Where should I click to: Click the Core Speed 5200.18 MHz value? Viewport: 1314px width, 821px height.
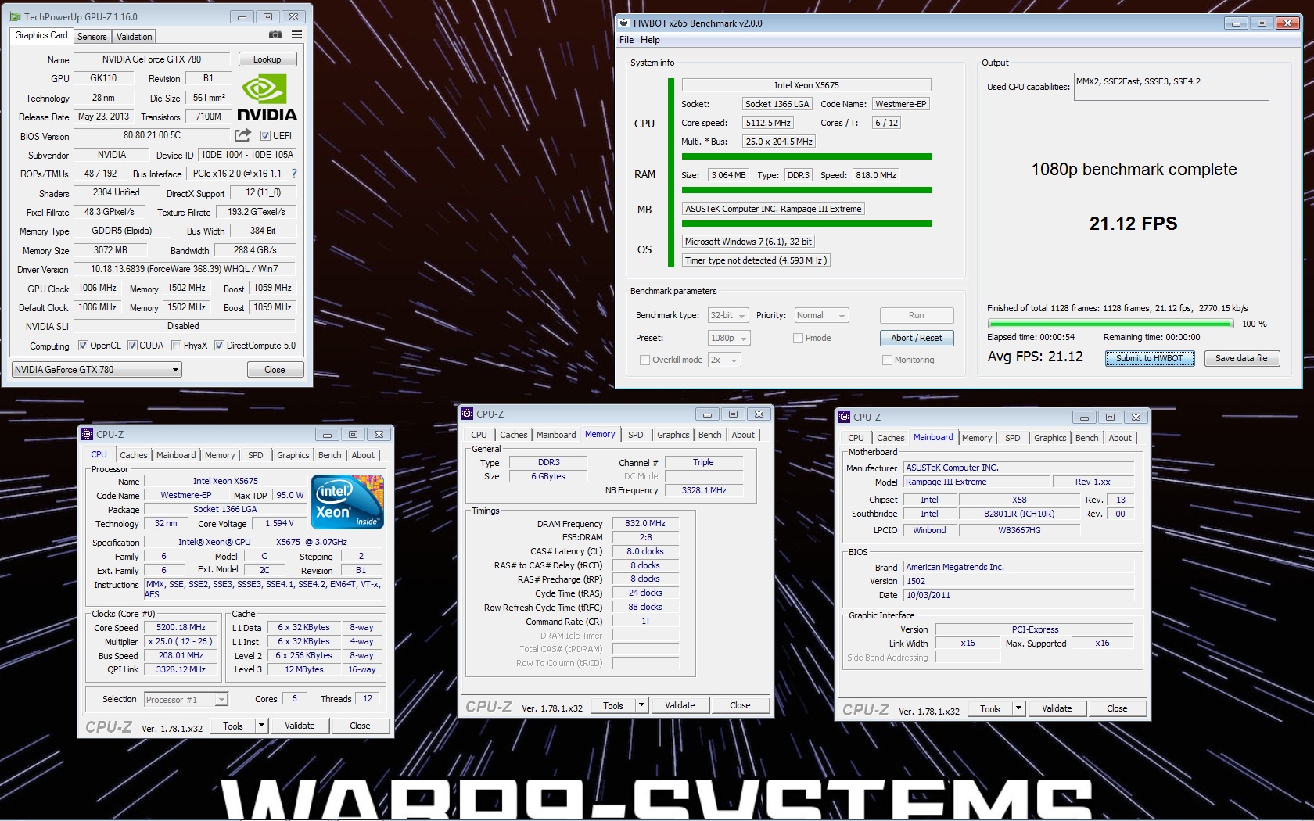click(x=181, y=628)
